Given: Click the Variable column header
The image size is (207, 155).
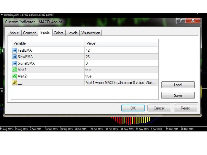Looking at the screenshot, I should [48, 43].
